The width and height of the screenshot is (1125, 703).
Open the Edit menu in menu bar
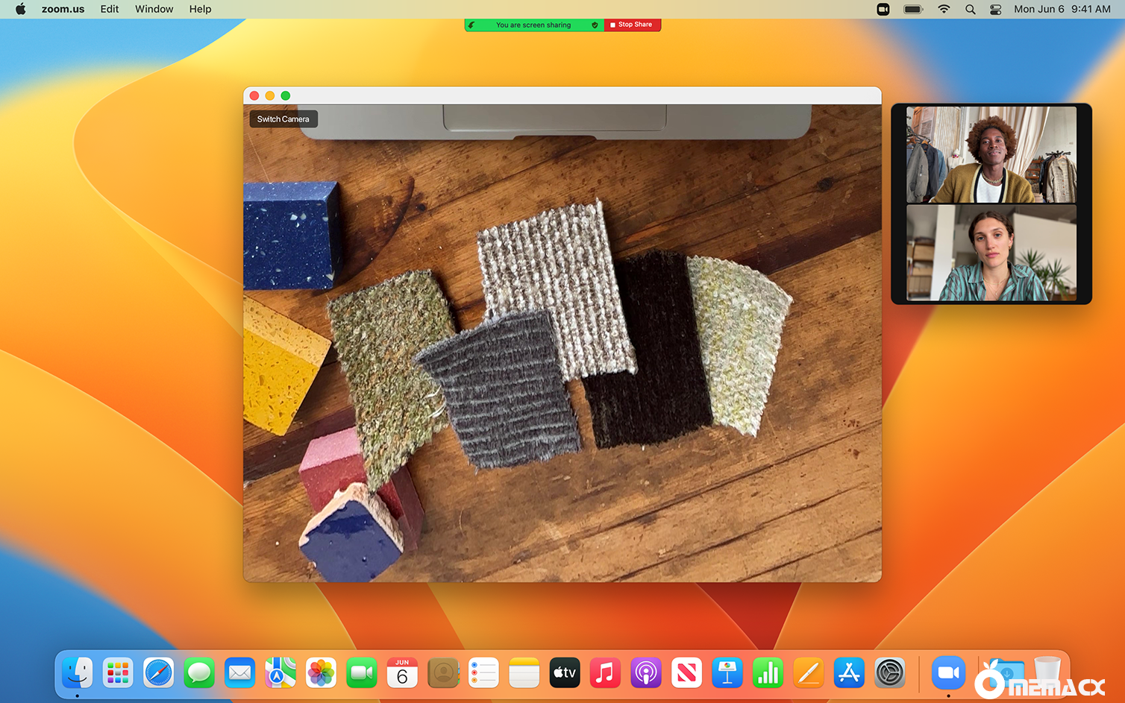point(110,9)
